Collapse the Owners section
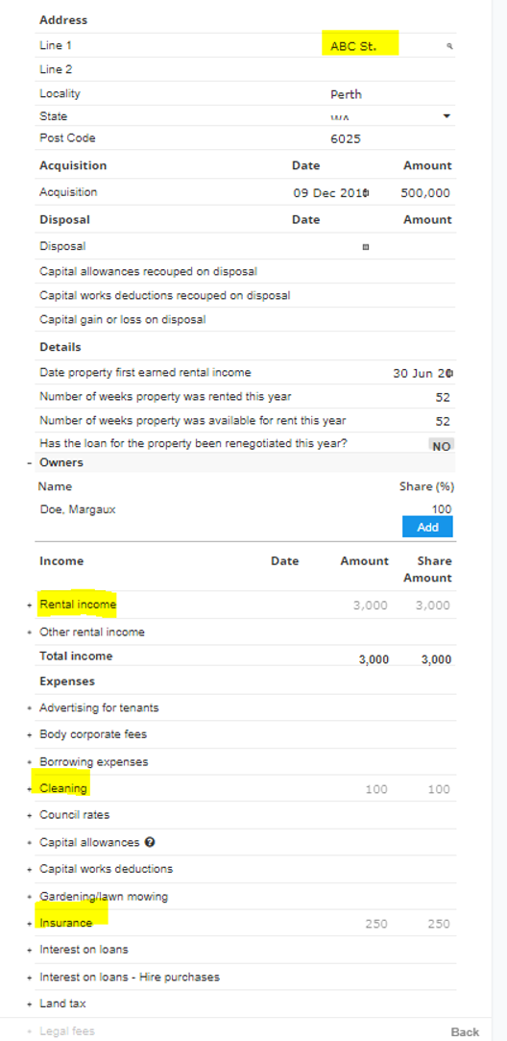 tap(29, 462)
